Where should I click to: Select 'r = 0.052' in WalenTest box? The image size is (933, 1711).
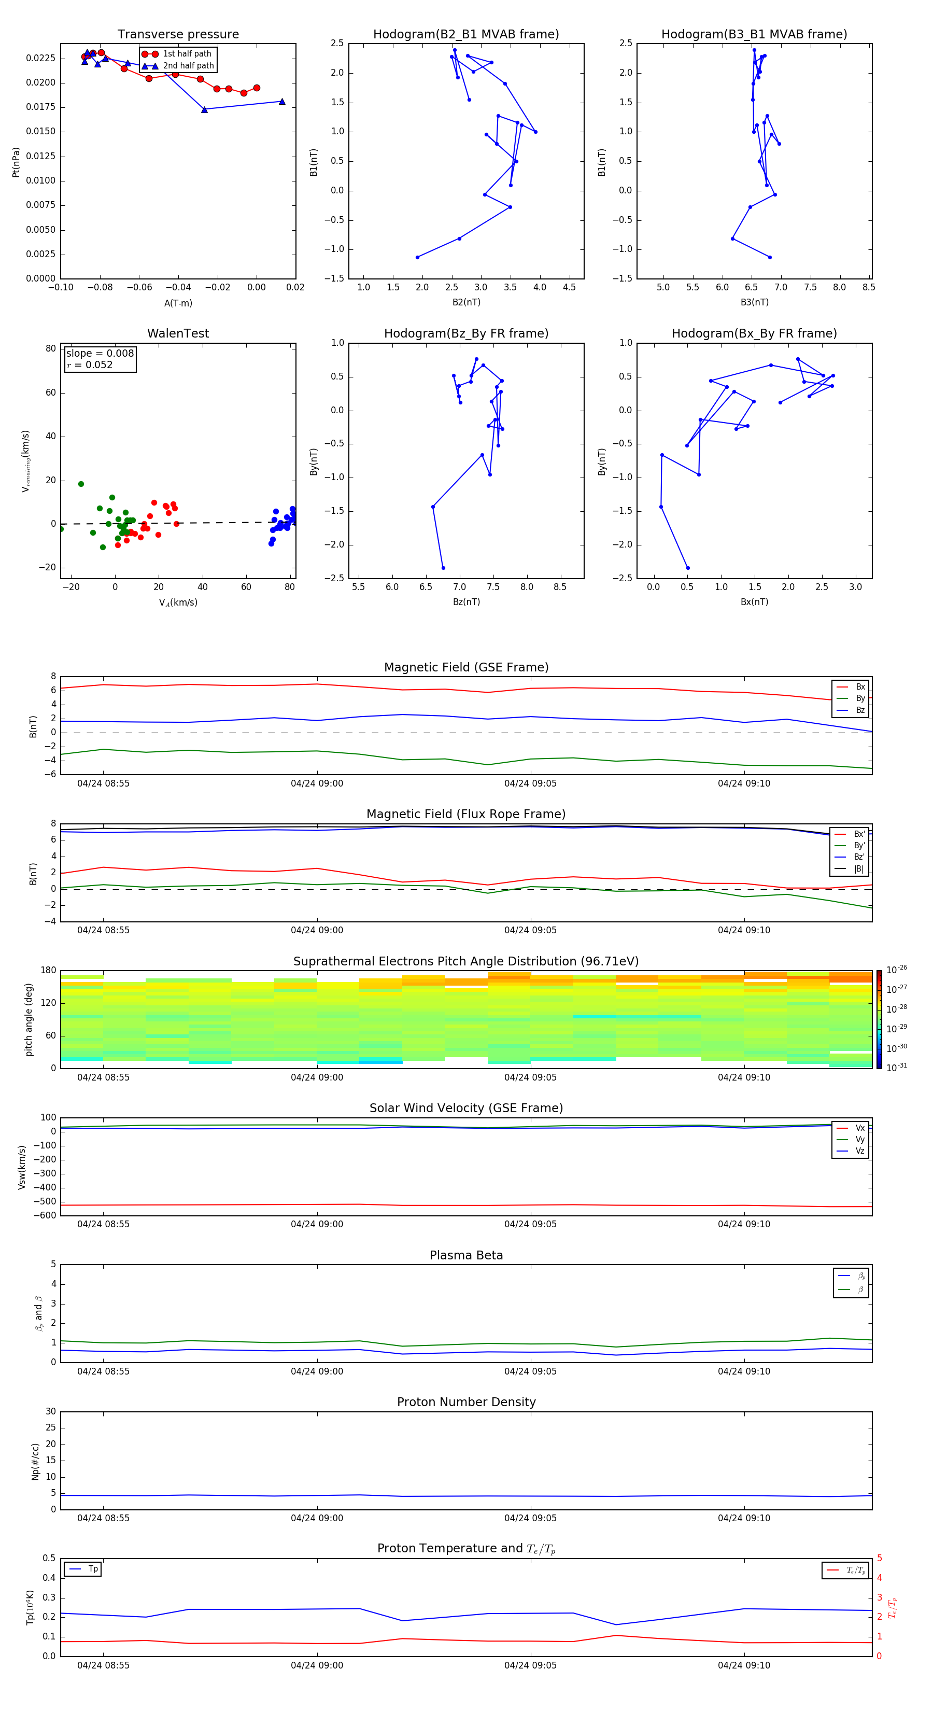point(90,366)
